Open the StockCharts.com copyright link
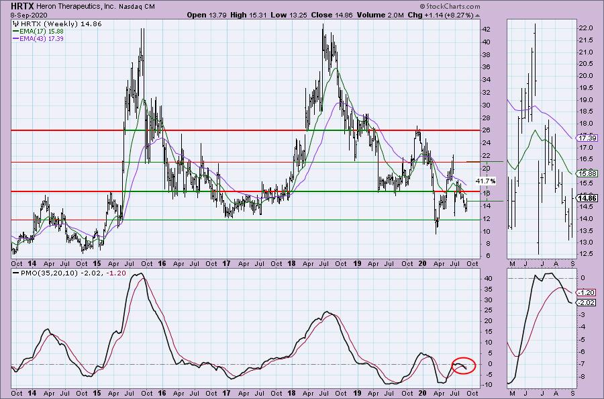Viewport: 604px width, 399px height. pos(450,6)
